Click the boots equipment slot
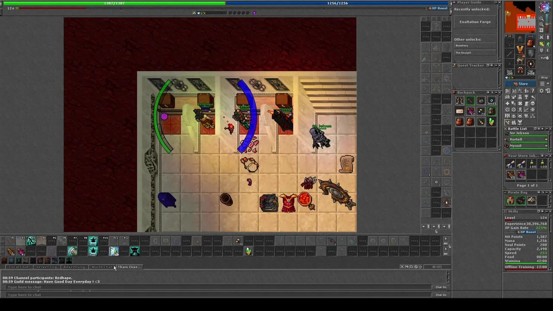553x311 pixels. (520, 69)
